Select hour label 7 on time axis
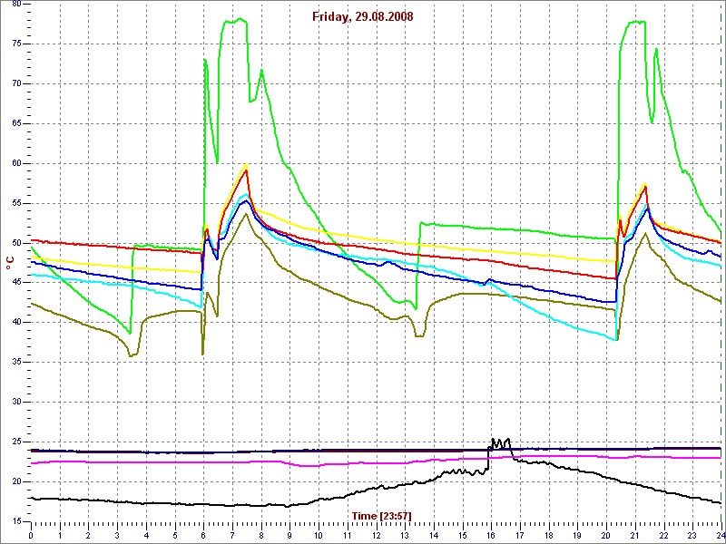This screenshot has width=726, height=544. [232, 537]
